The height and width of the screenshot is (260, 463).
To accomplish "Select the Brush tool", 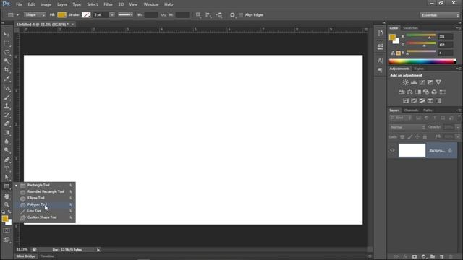I will point(7,97).
